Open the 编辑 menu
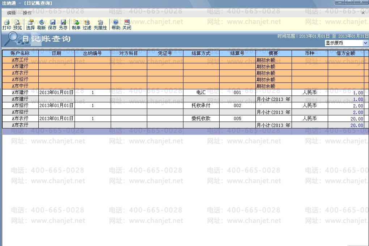The width and height of the screenshot is (369, 246). [11, 13]
